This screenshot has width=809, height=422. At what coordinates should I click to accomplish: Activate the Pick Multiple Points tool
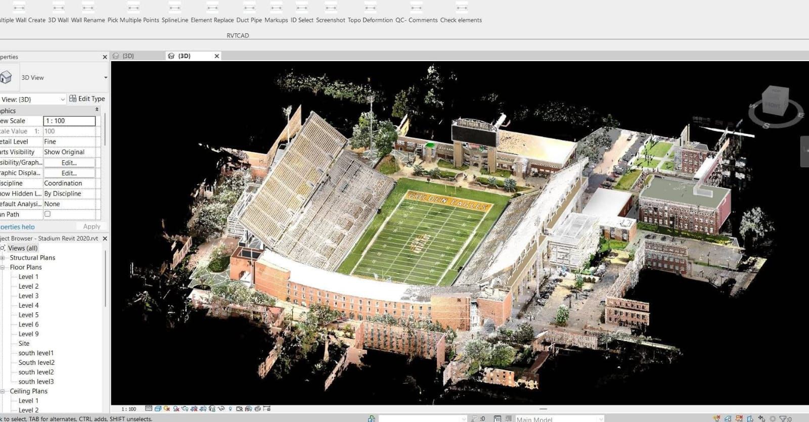133,14
